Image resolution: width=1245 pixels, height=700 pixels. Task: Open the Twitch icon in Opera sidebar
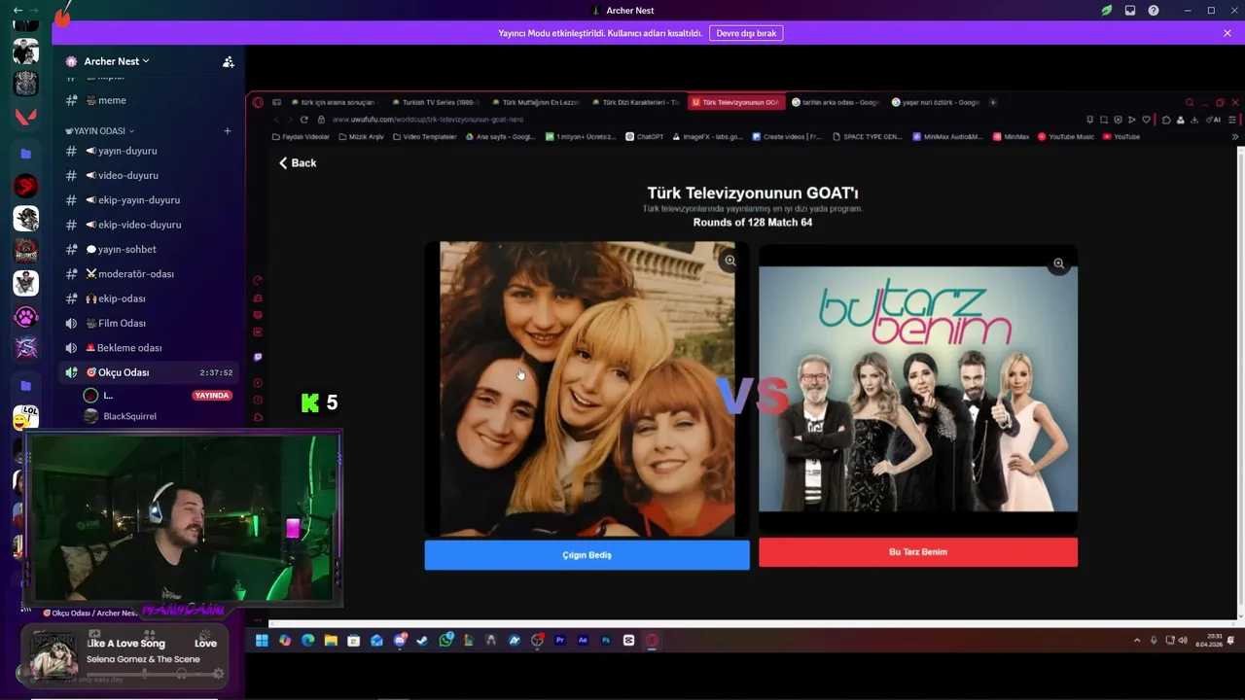tap(258, 357)
